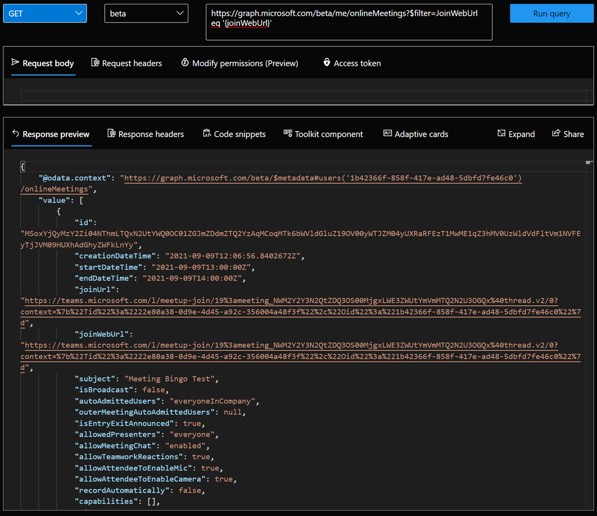This screenshot has height=516, width=597.
Task: Open the beta API version dropdown
Action: pyautogui.click(x=146, y=13)
